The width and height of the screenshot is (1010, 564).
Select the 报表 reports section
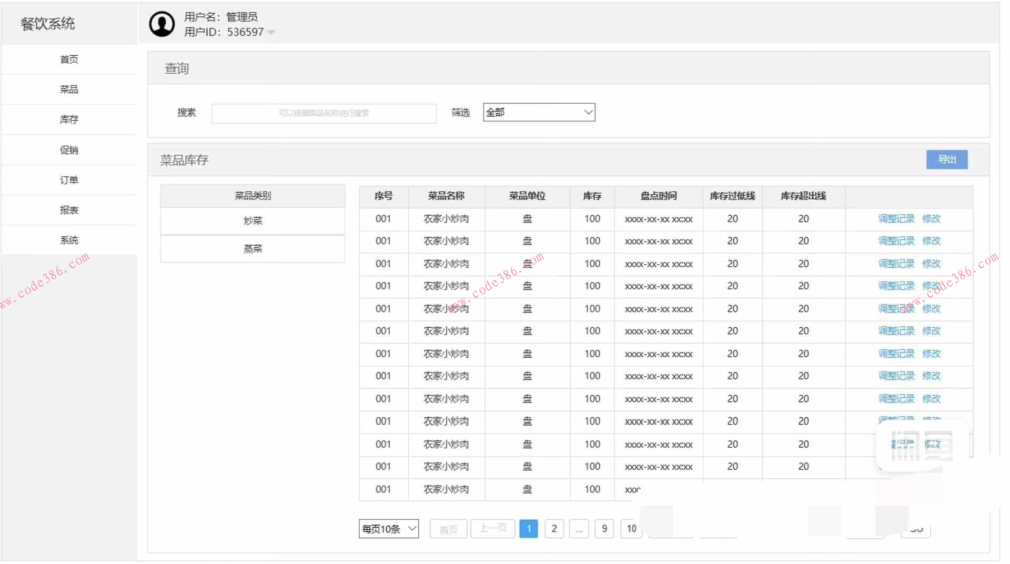(69, 209)
